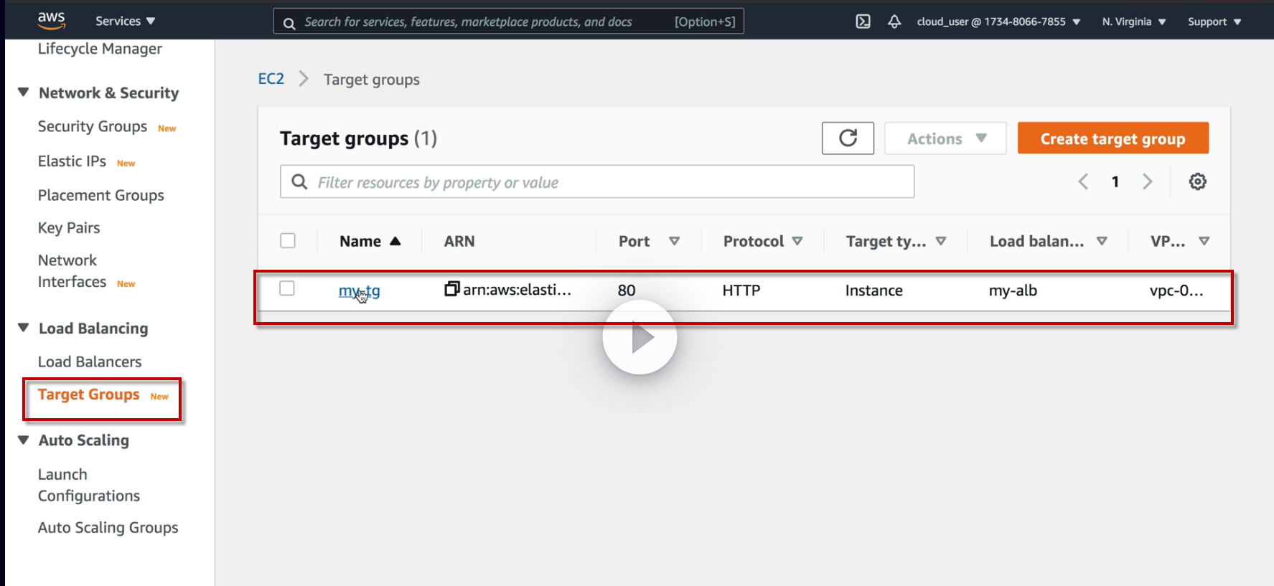Image resolution: width=1274 pixels, height=586 pixels.
Task: Collapse the Network & Security section
Action: [24, 93]
